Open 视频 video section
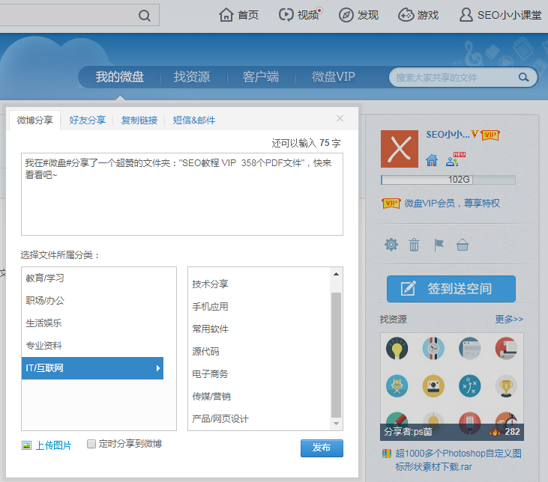Image resolution: width=548 pixels, height=482 pixels. pyautogui.click(x=300, y=15)
